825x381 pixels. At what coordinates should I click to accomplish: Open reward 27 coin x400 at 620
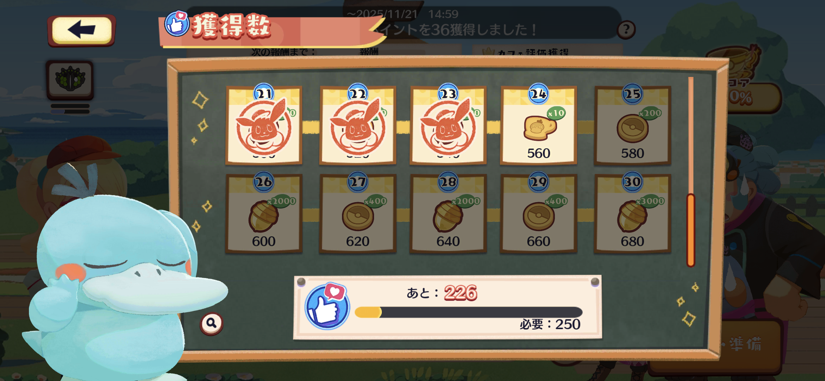[357, 213]
